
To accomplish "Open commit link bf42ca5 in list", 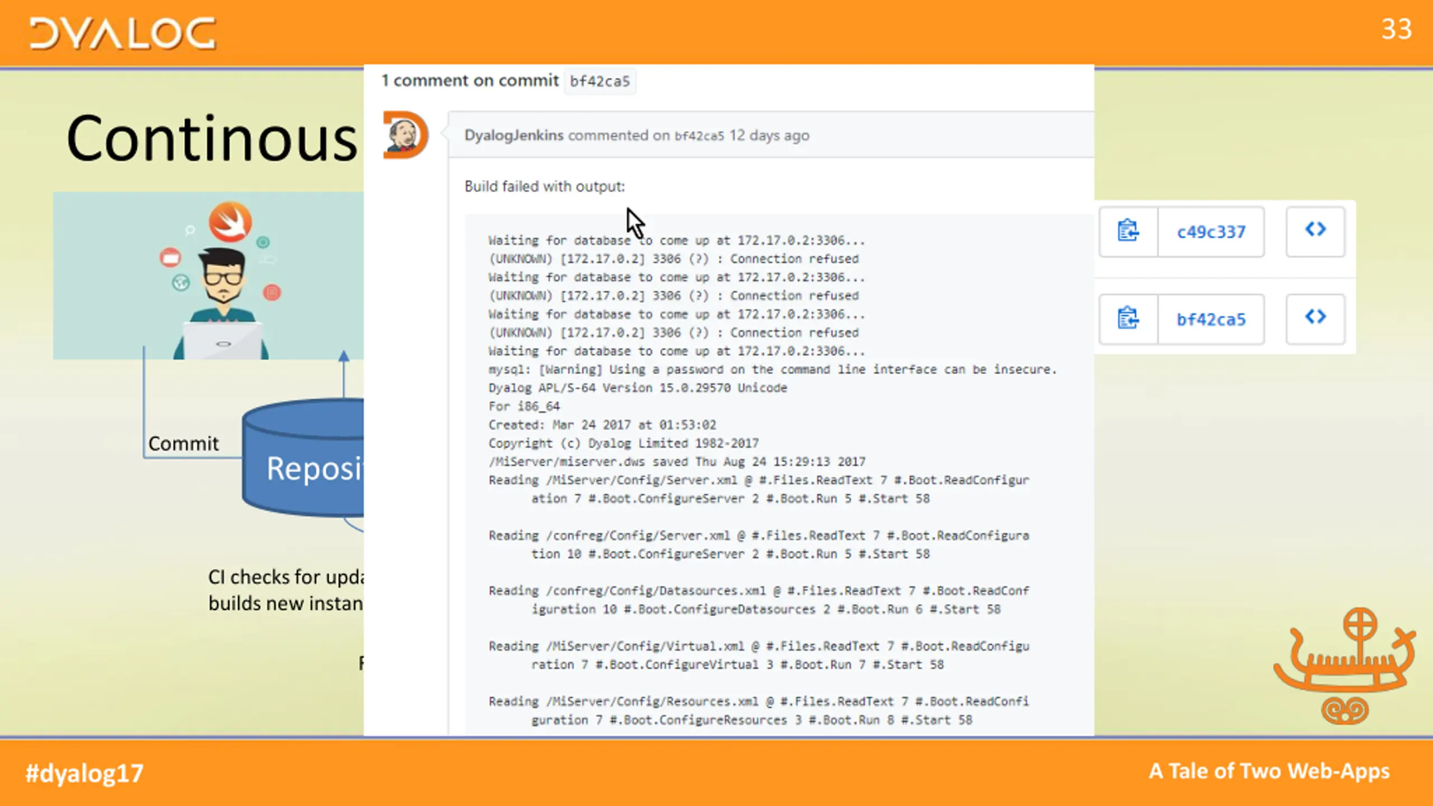I will (1211, 320).
